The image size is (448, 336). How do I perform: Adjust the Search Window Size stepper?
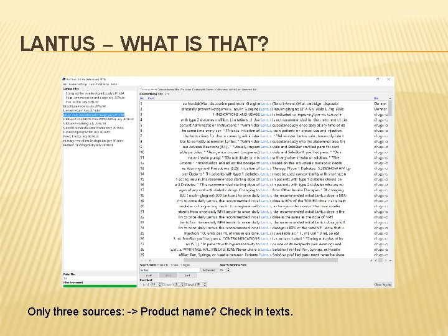click(x=228, y=269)
